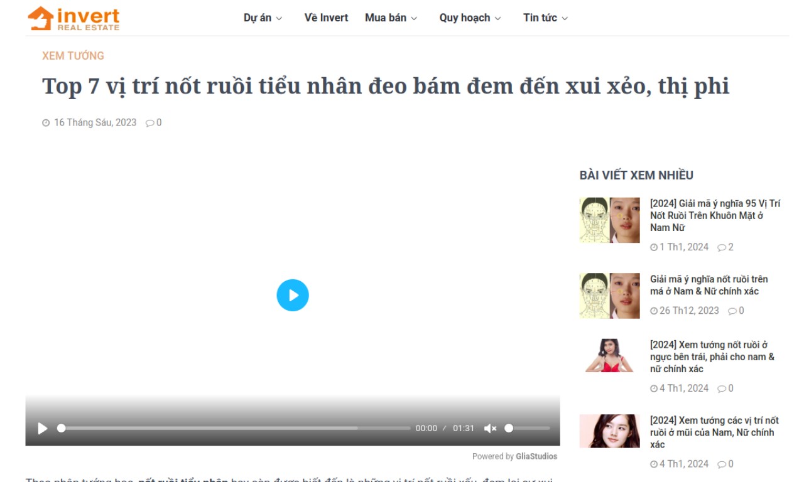Open article about 95 Vị Trí Nốt Ruồi
The height and width of the screenshot is (482, 804).
[x=715, y=215]
